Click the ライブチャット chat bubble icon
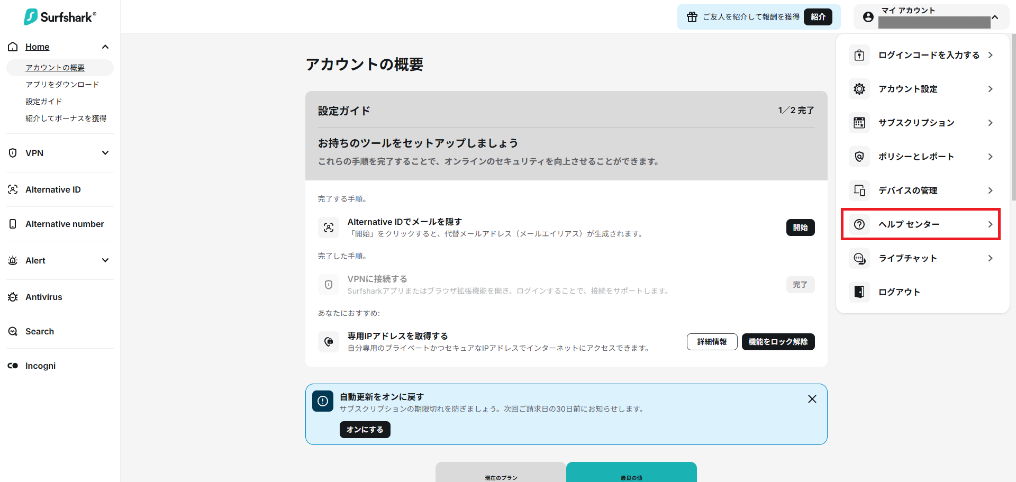 [859, 258]
